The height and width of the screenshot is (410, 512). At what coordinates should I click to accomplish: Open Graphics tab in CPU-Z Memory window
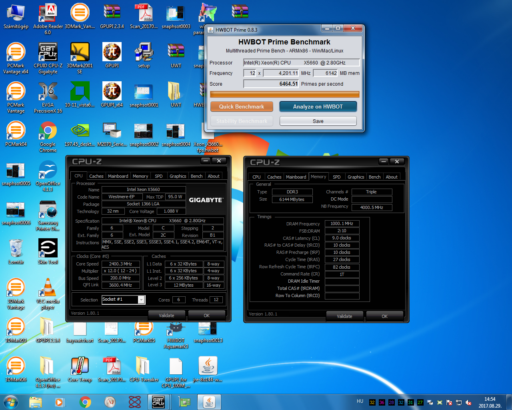tap(356, 177)
